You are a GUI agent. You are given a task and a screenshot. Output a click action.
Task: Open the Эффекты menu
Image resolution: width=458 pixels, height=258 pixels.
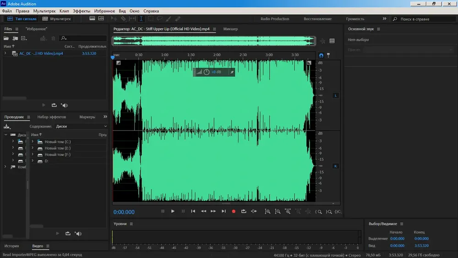pyautogui.click(x=82, y=11)
